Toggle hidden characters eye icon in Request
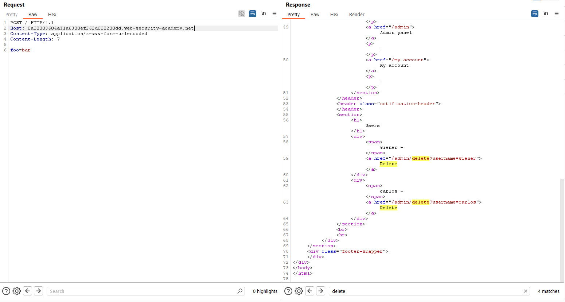565x302 pixels. (242, 14)
